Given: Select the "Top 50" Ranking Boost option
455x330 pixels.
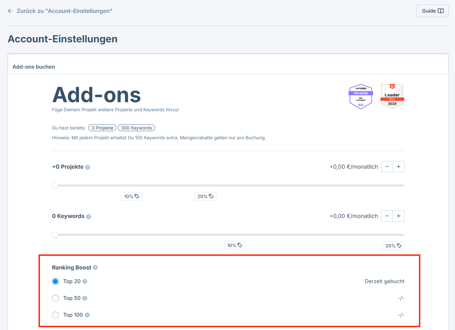Looking at the screenshot, I should [55, 298].
